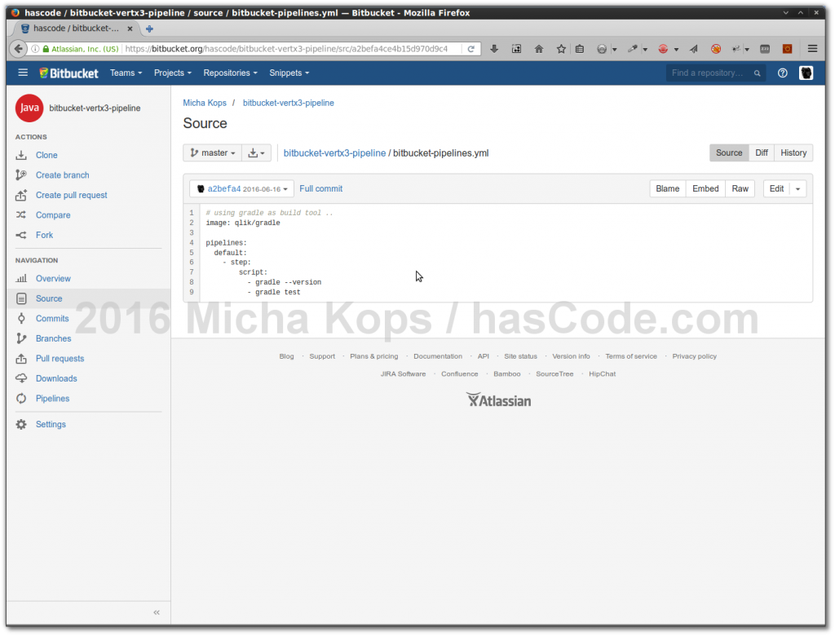Open the Repositories menu

(230, 73)
